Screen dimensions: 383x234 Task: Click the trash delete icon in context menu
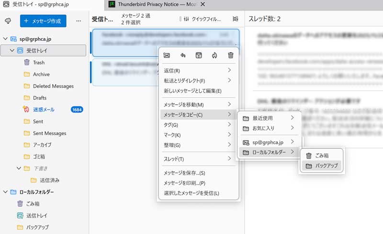click(231, 56)
